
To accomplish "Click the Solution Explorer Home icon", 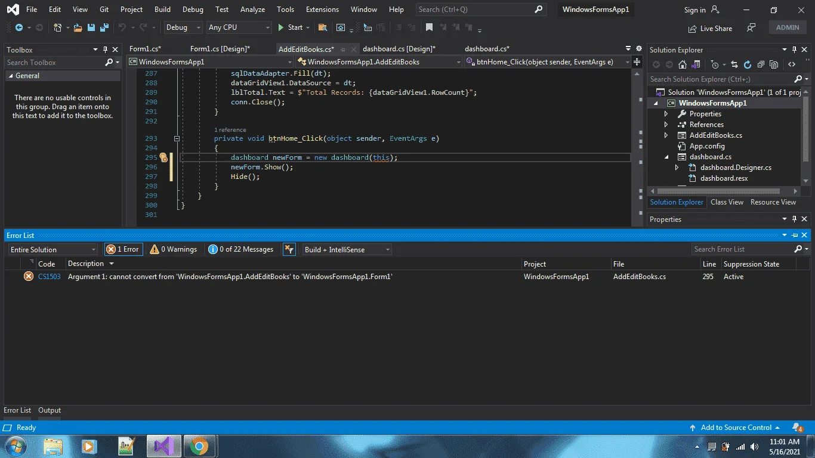I will click(x=683, y=64).
